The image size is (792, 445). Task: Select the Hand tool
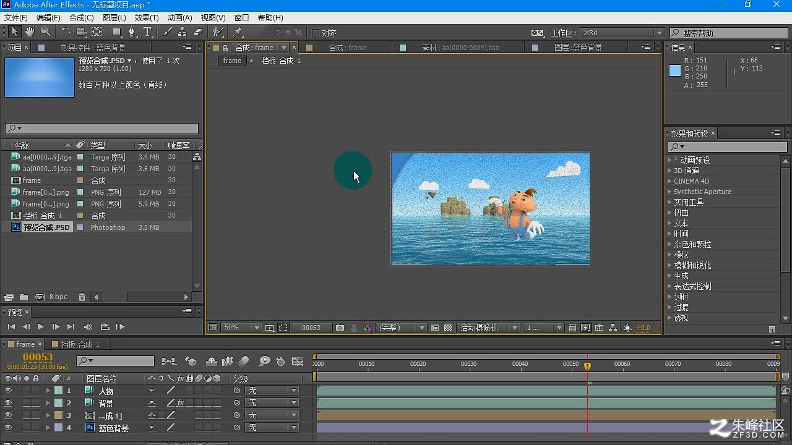click(x=30, y=32)
